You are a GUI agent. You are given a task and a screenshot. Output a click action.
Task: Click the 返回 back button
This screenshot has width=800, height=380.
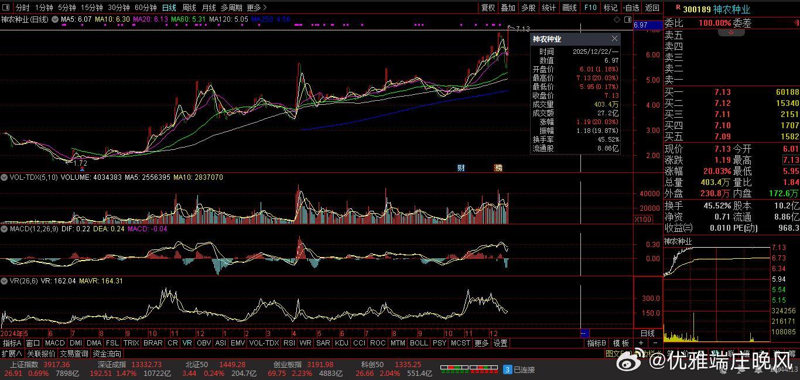tap(652, 8)
